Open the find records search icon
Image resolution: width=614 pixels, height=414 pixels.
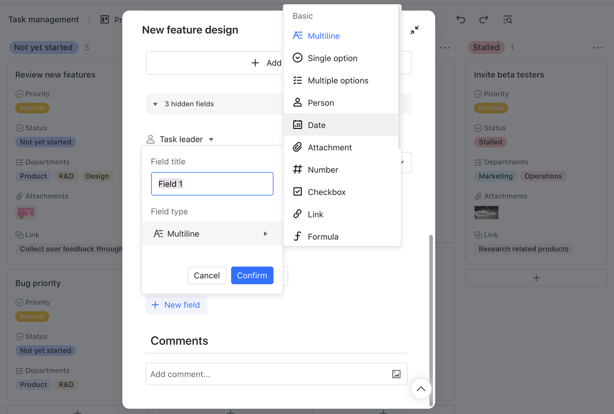tap(508, 20)
